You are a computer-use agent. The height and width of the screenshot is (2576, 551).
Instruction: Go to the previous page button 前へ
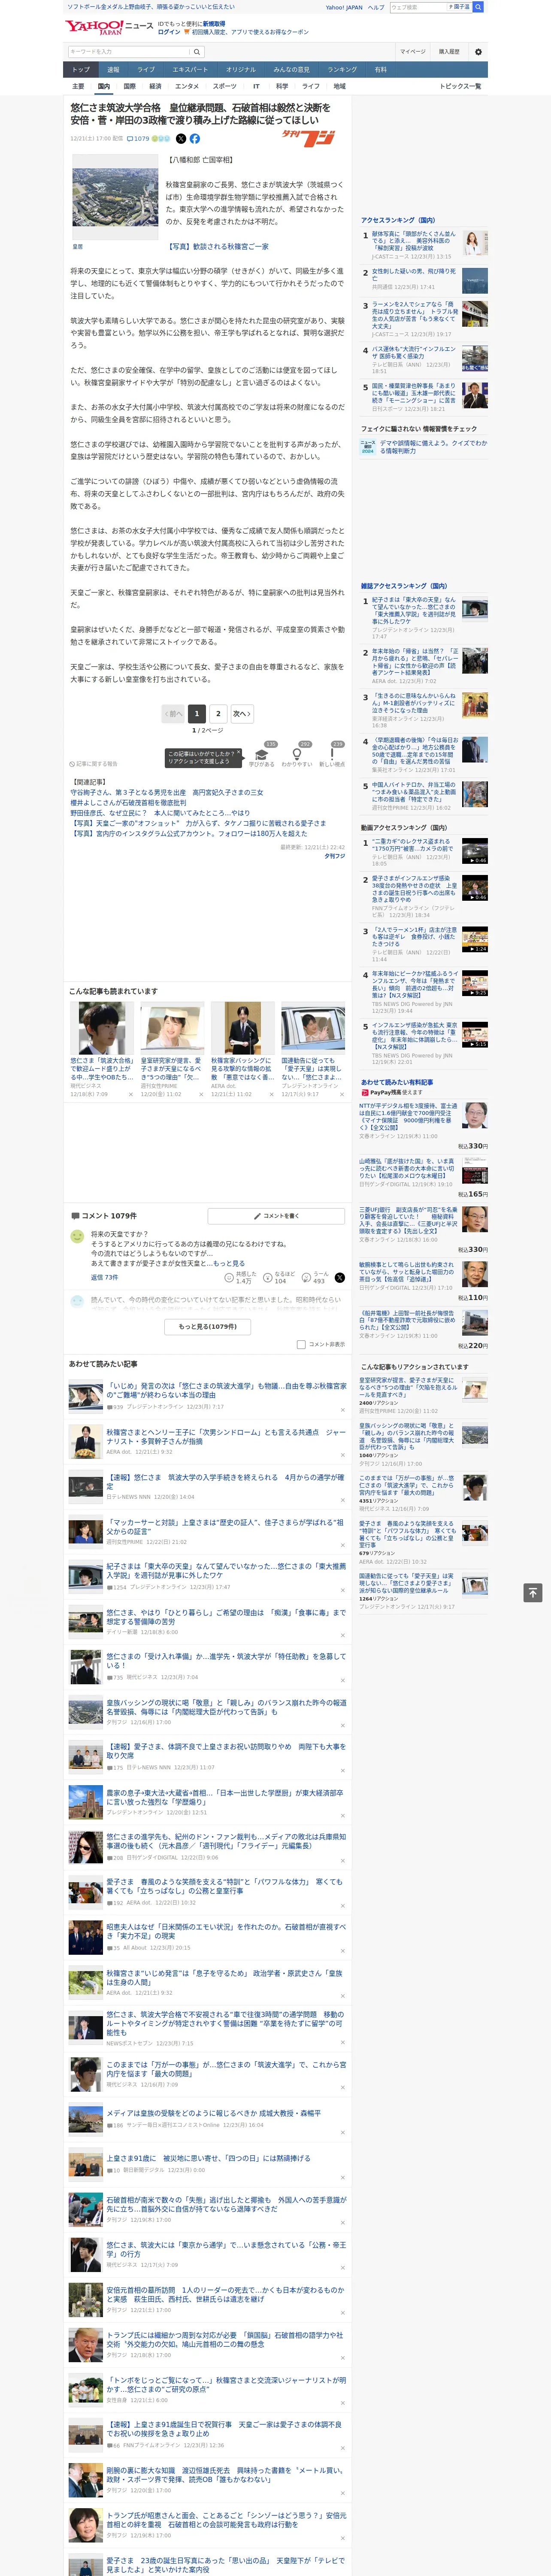coord(173,714)
